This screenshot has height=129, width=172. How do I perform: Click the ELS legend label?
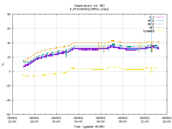(152, 17)
